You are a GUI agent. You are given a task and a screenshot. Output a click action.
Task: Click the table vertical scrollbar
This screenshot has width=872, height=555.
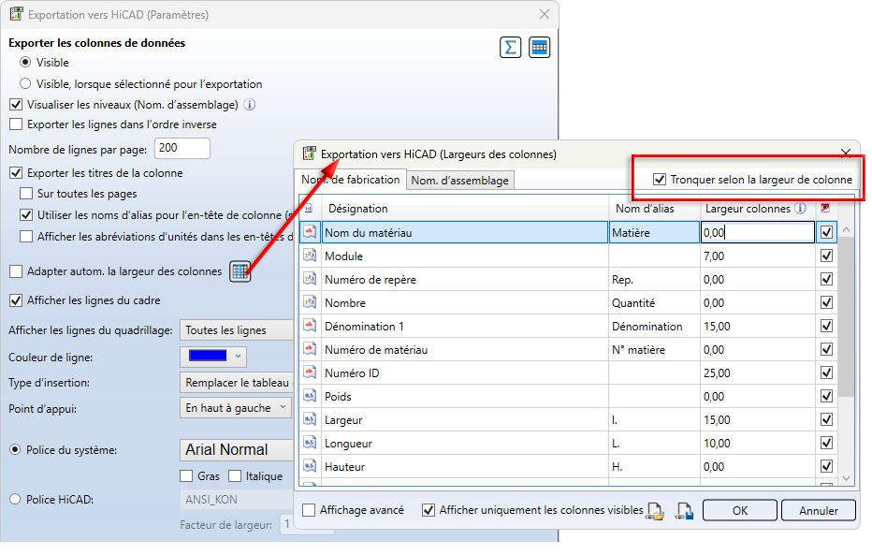[x=846, y=317]
